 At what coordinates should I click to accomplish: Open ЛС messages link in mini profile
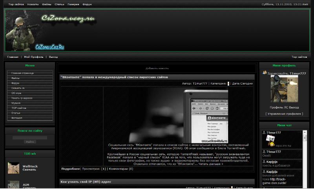(285, 107)
